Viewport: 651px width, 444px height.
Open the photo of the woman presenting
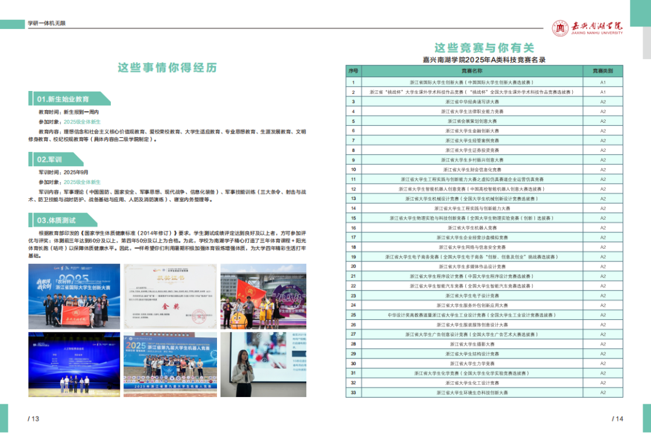click(263, 364)
